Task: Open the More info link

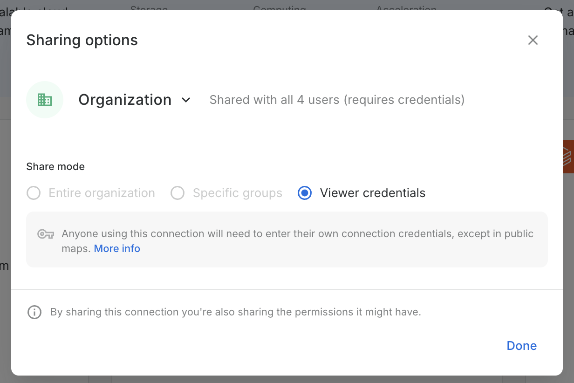Action: pyautogui.click(x=117, y=249)
